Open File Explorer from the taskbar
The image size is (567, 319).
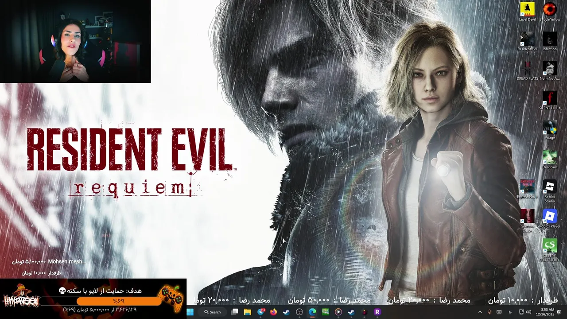click(248, 312)
